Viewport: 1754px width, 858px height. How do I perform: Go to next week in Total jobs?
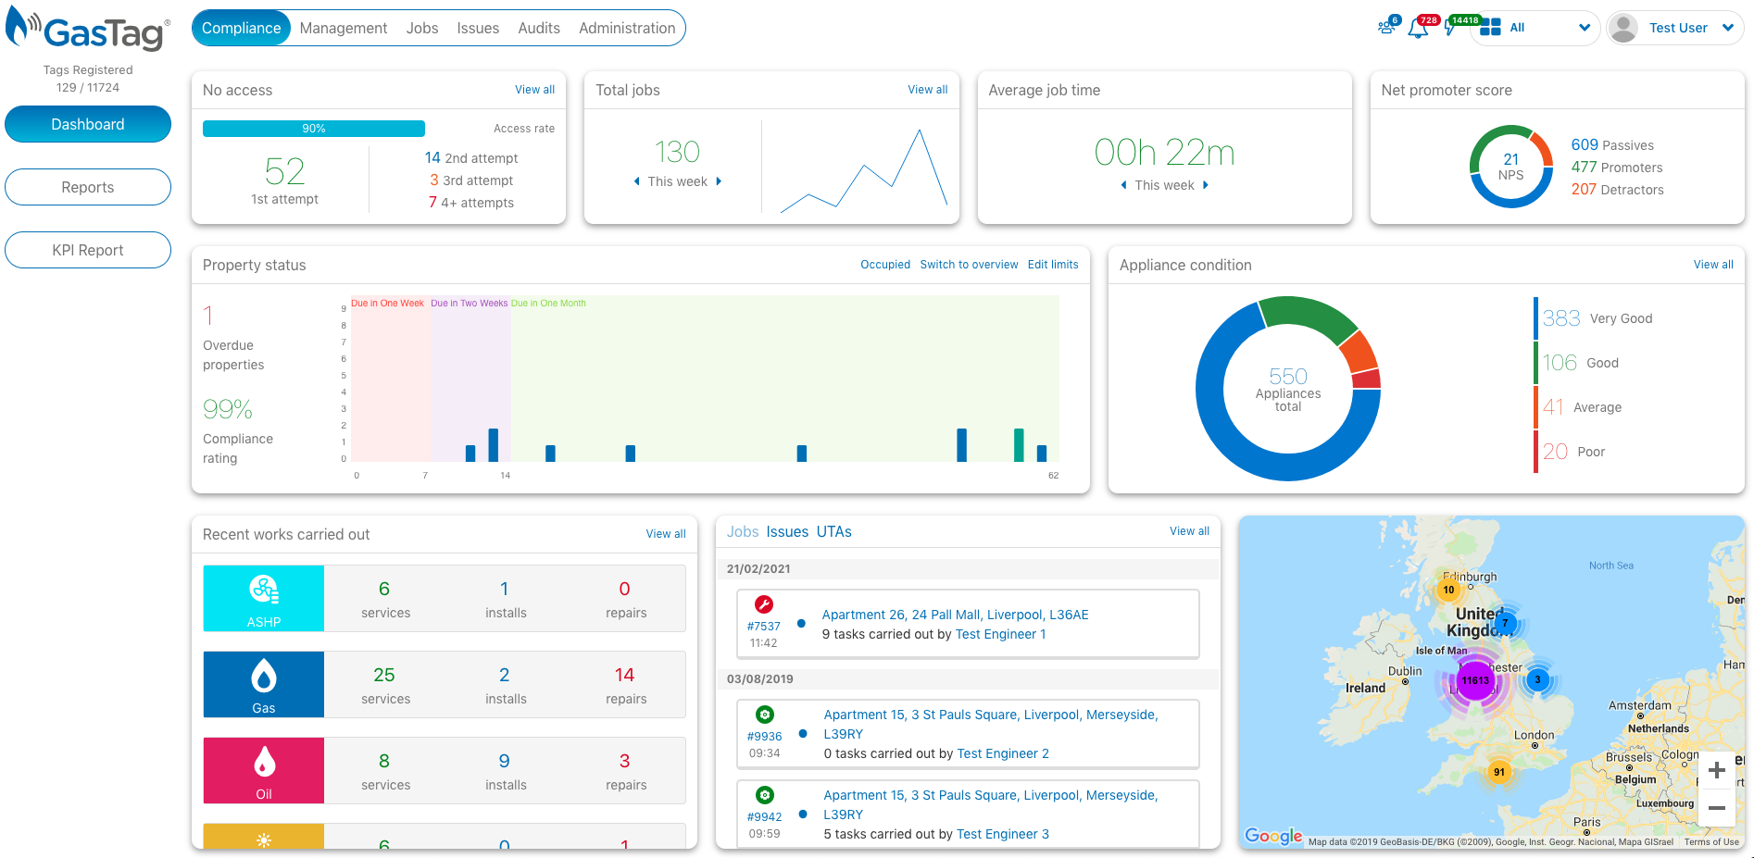719,181
